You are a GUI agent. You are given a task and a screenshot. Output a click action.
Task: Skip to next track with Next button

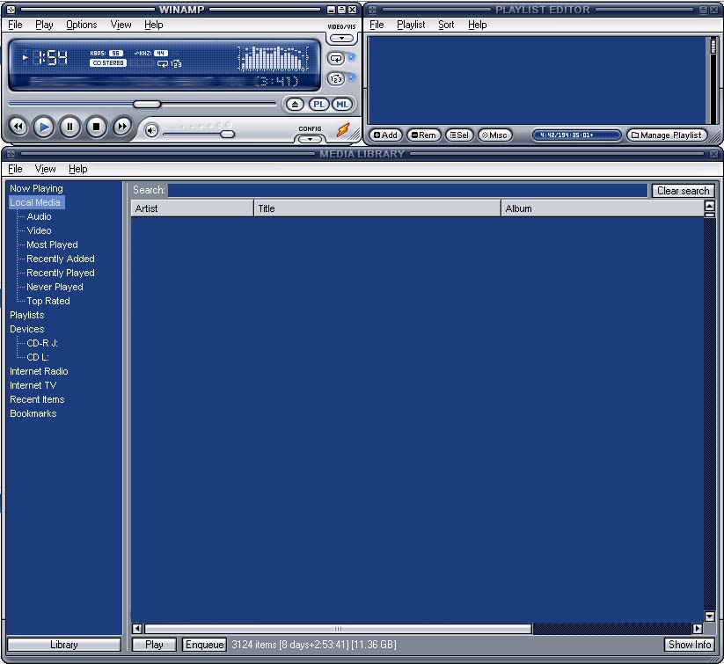[122, 127]
